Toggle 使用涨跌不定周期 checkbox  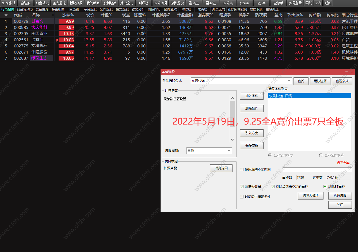pyautogui.click(x=242, y=169)
